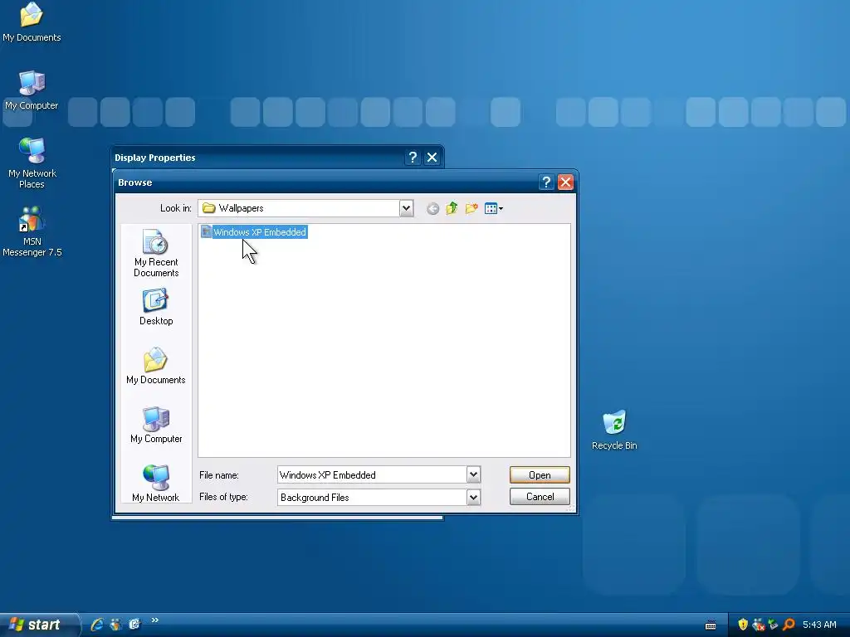The width and height of the screenshot is (850, 637).
Task: Close the Browse dialog
Action: pyautogui.click(x=565, y=182)
